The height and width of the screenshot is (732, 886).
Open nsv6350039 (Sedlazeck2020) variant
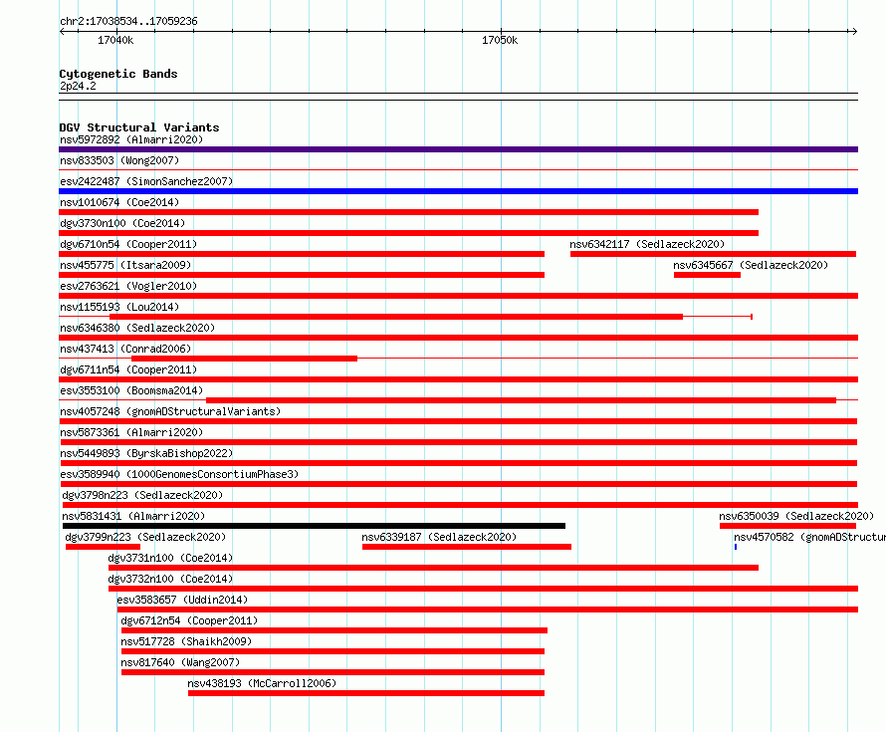796,516
